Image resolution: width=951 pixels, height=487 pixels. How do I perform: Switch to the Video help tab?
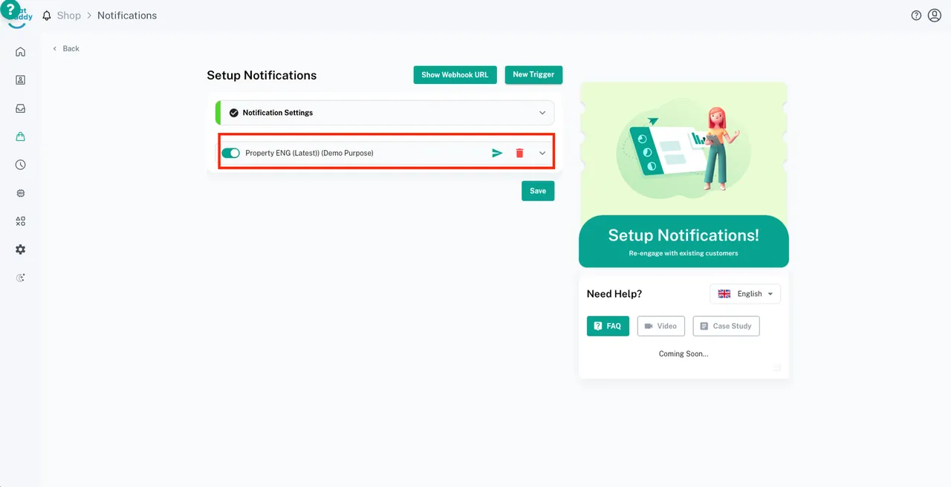660,326
